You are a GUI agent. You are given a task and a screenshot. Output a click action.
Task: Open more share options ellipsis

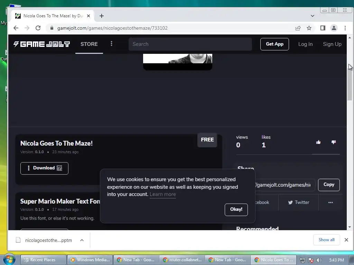pos(330,202)
